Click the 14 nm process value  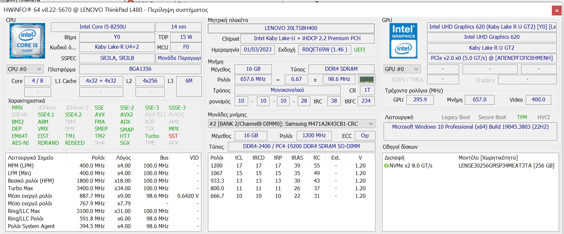[179, 27]
